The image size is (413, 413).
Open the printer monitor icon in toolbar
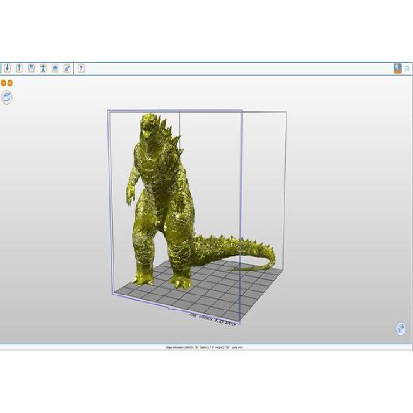point(55,68)
